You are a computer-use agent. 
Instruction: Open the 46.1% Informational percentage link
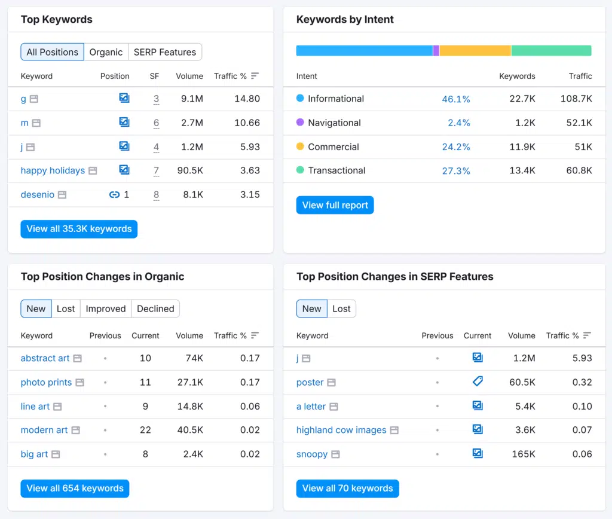[x=455, y=99]
